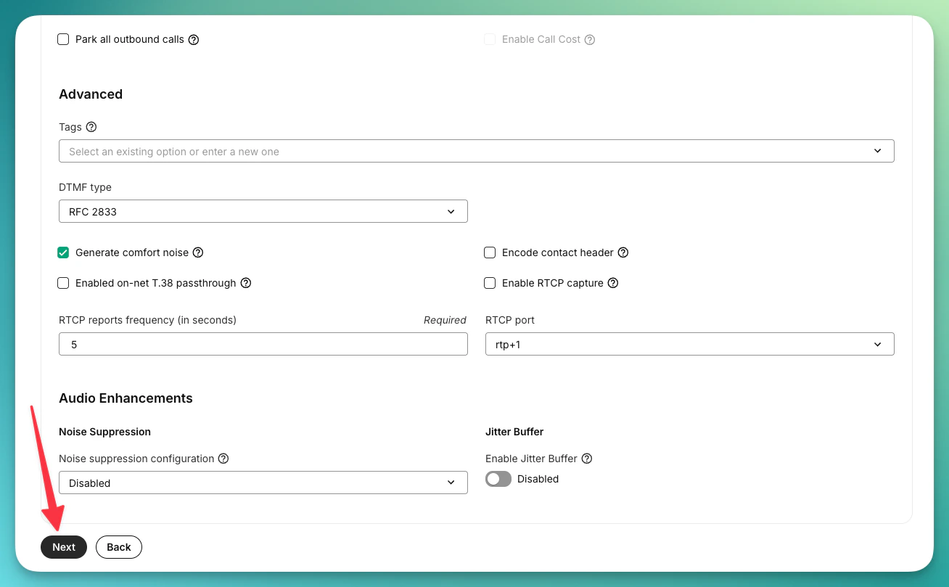Open help for Noise suppression configuration
This screenshot has width=949, height=587.
click(224, 459)
